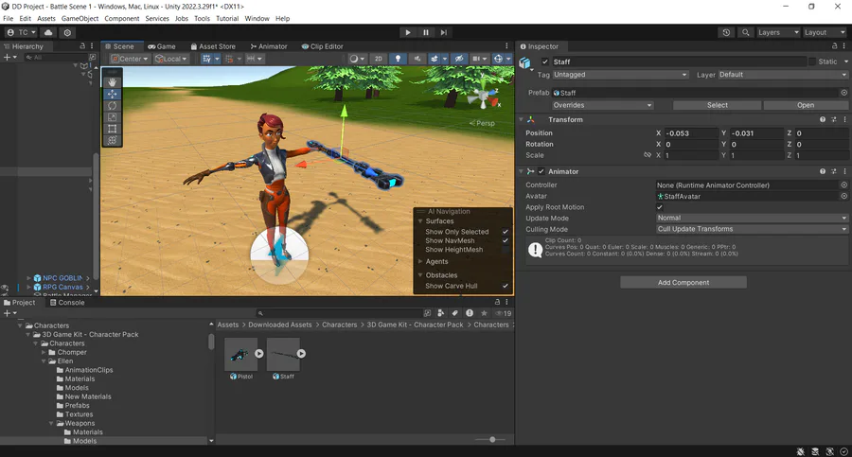
Task: Switch to the Animator tab
Action: coord(269,46)
